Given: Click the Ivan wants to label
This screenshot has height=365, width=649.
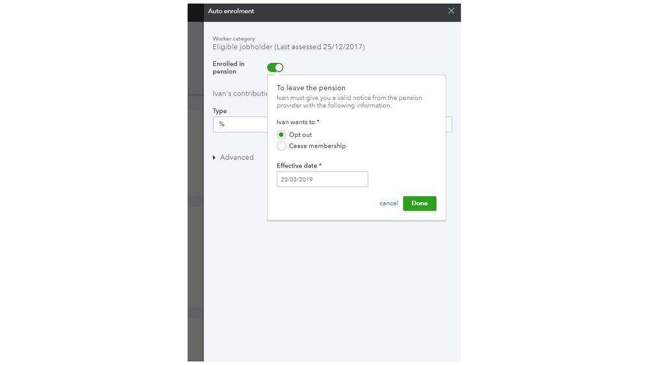Looking at the screenshot, I should pos(298,122).
